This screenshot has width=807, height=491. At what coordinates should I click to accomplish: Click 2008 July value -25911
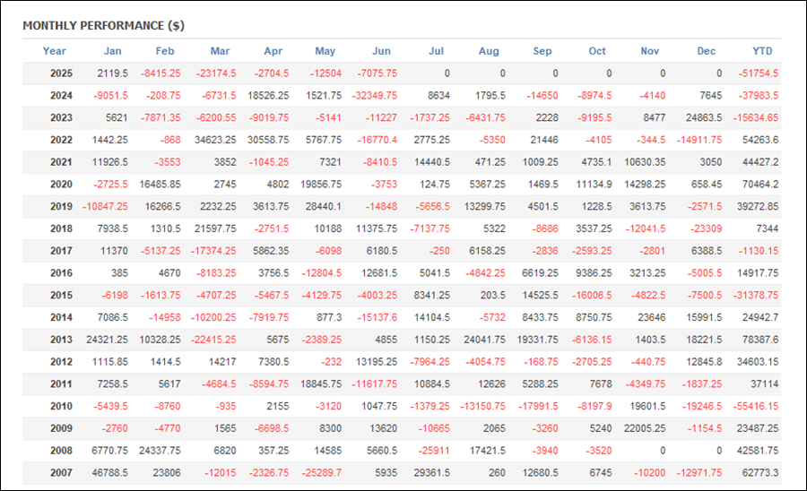point(434,451)
